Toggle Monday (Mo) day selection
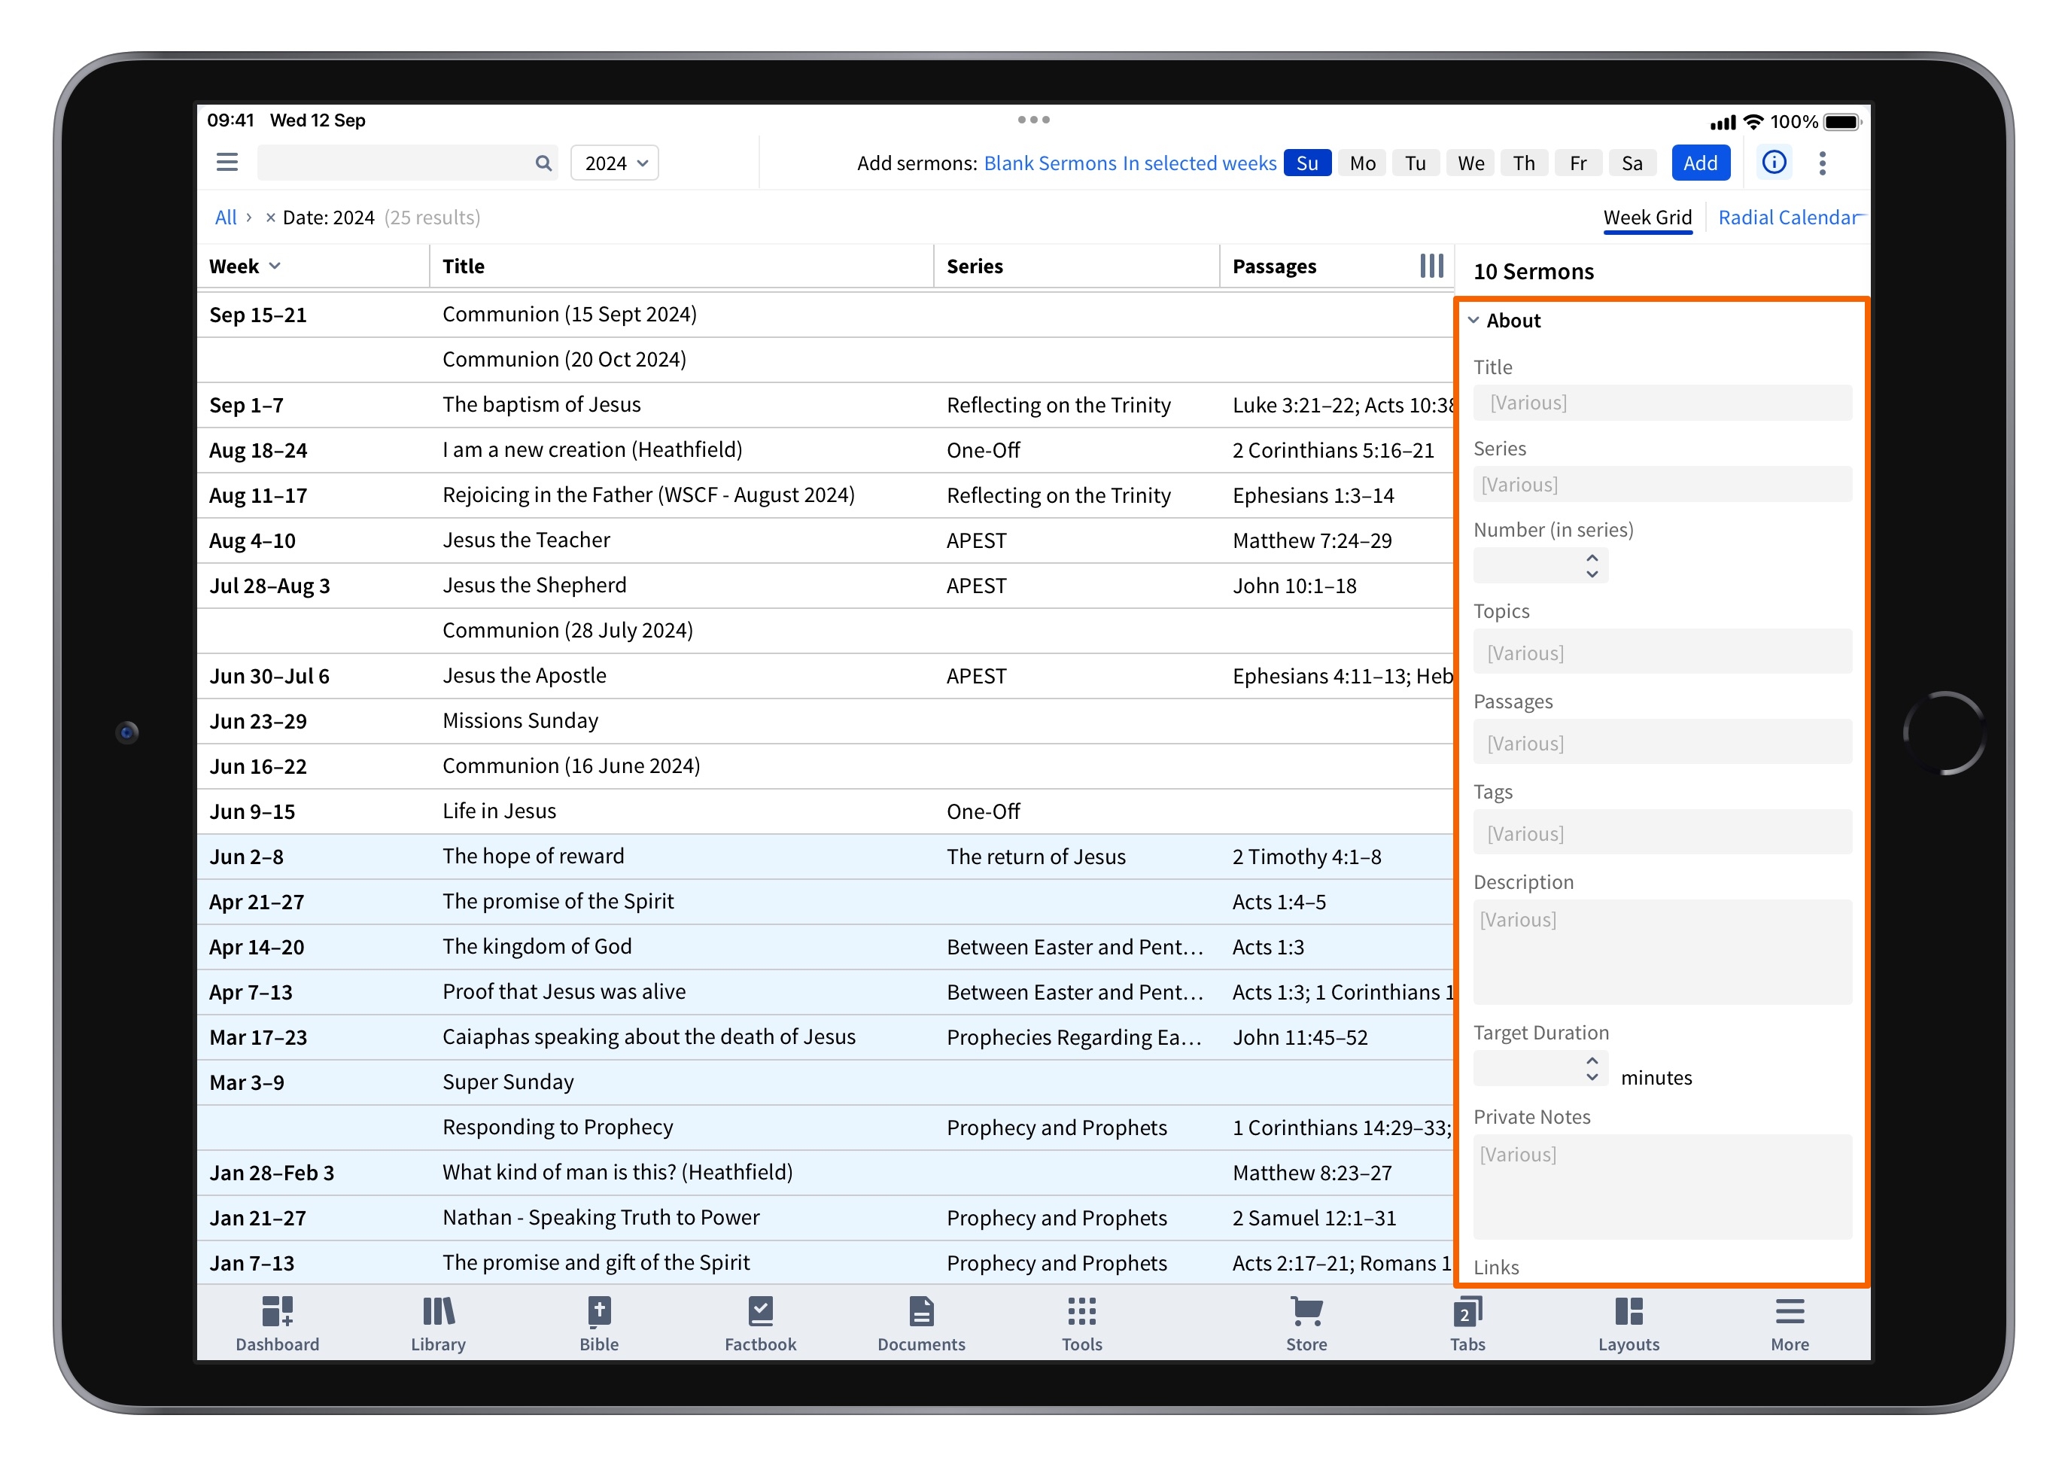This screenshot has width=2068, height=1464. (x=1362, y=163)
